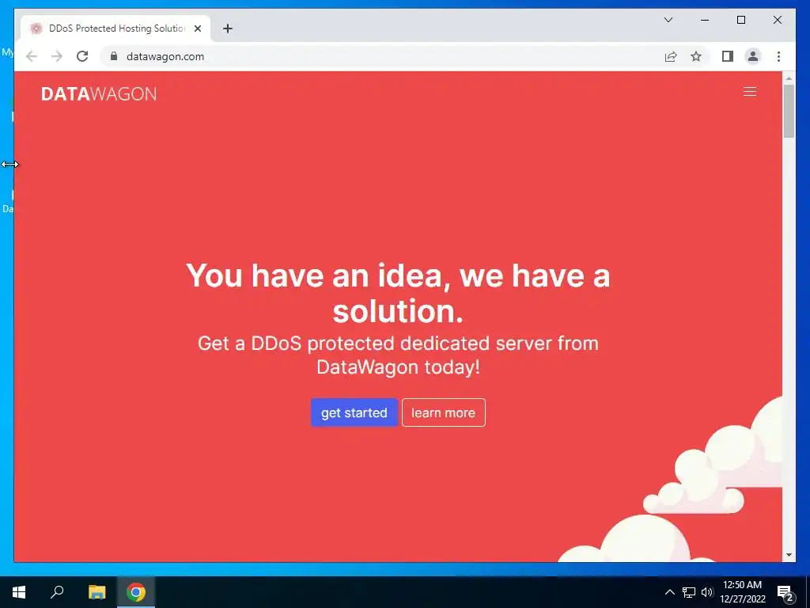The height and width of the screenshot is (608, 810).
Task: Select the DDoS Protected Hosting Solutions tab
Action: tap(115, 28)
